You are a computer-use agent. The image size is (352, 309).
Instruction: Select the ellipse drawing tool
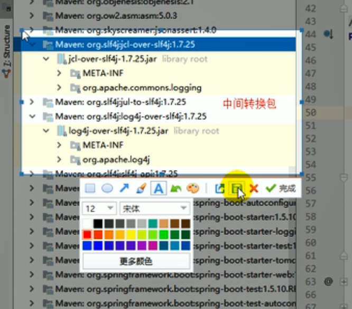point(107,188)
